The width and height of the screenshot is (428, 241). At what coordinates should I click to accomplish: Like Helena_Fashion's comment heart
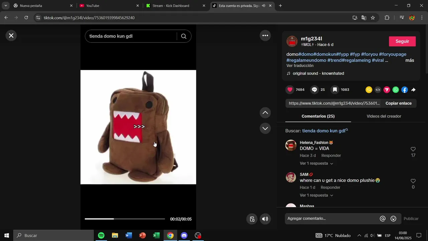[x=413, y=149]
